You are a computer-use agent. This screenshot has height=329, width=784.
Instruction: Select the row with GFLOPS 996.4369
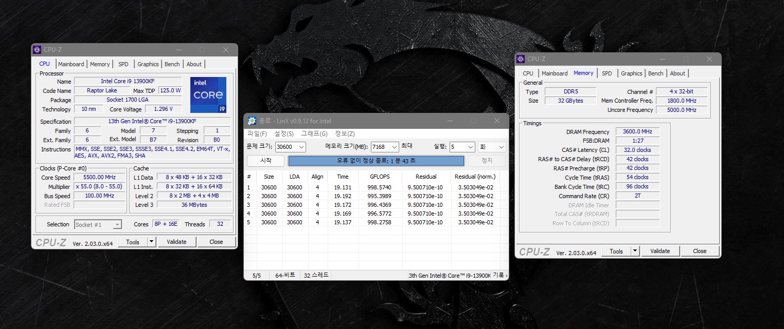click(x=376, y=205)
